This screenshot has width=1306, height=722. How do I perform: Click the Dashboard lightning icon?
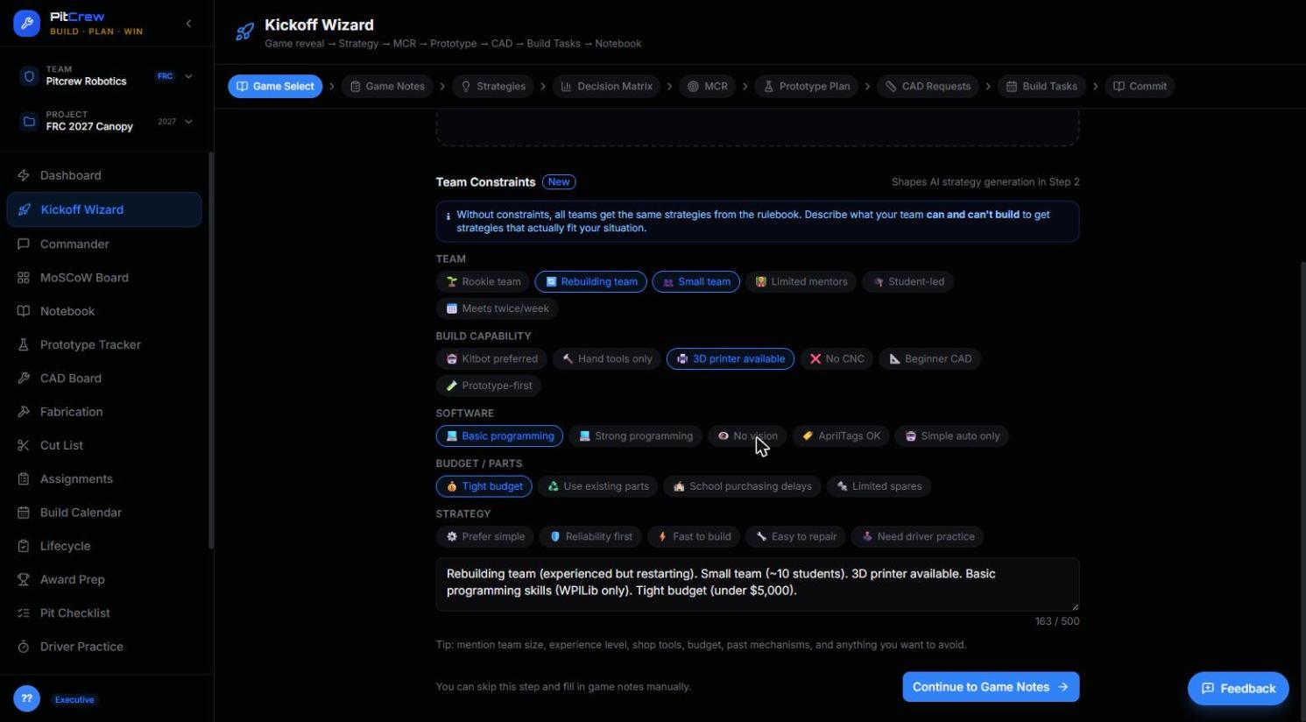click(24, 175)
